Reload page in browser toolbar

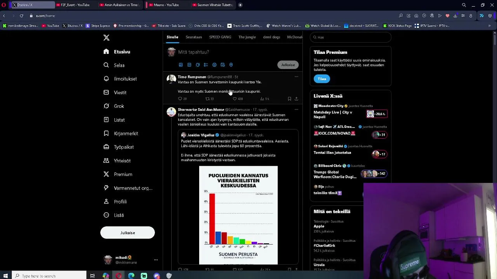tap(21, 16)
